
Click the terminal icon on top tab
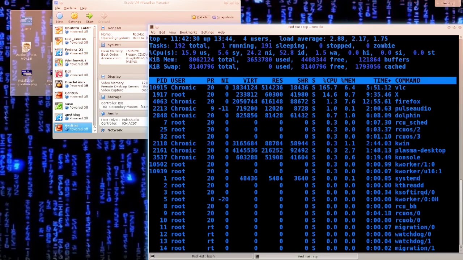[x=257, y=256]
